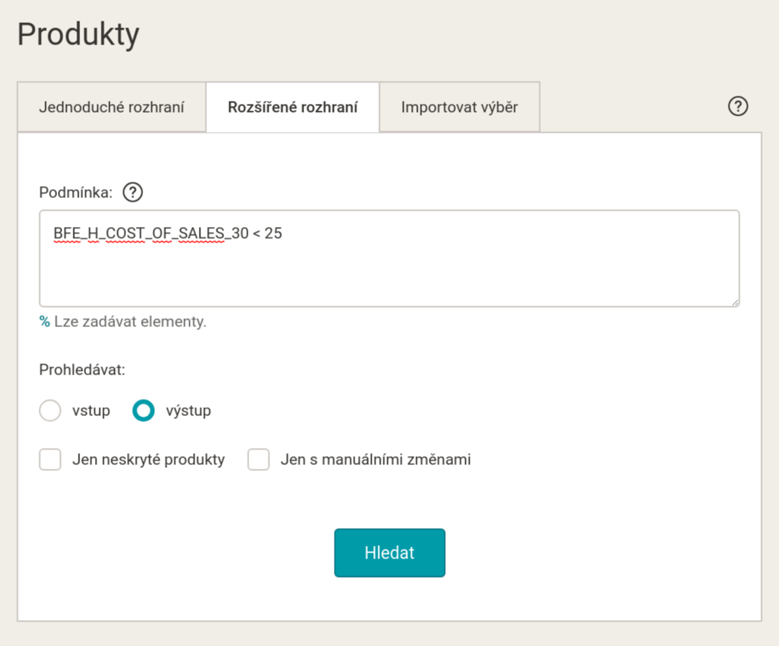
Task: Open the Importovat výběr tab
Action: point(459,107)
